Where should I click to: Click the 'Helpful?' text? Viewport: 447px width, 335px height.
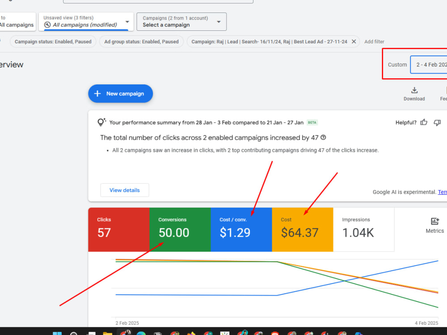406,122
